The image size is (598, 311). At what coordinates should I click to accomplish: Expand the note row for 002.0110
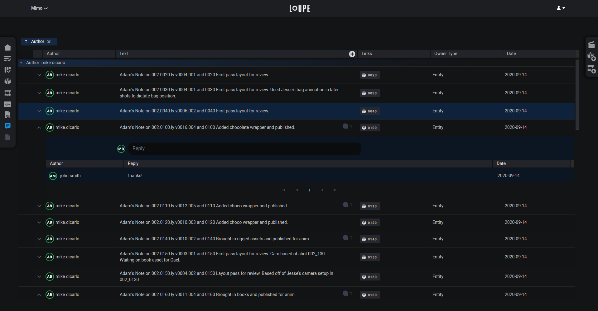pos(39,206)
